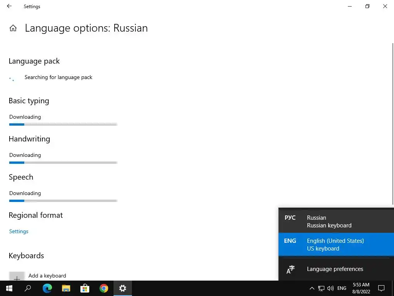Open Regional format Settings link
The width and height of the screenshot is (394, 296).
pyautogui.click(x=18, y=231)
